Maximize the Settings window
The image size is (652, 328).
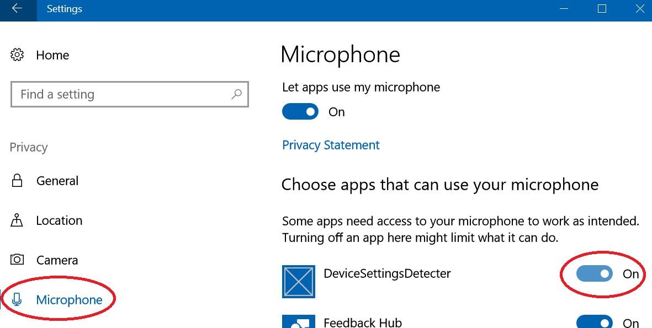(602, 9)
